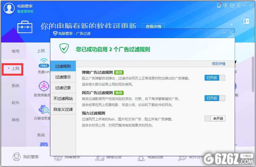Click the 弹窗广告过滤规则 heading
This screenshot has height=167, width=256.
pyautogui.click(x=97, y=72)
